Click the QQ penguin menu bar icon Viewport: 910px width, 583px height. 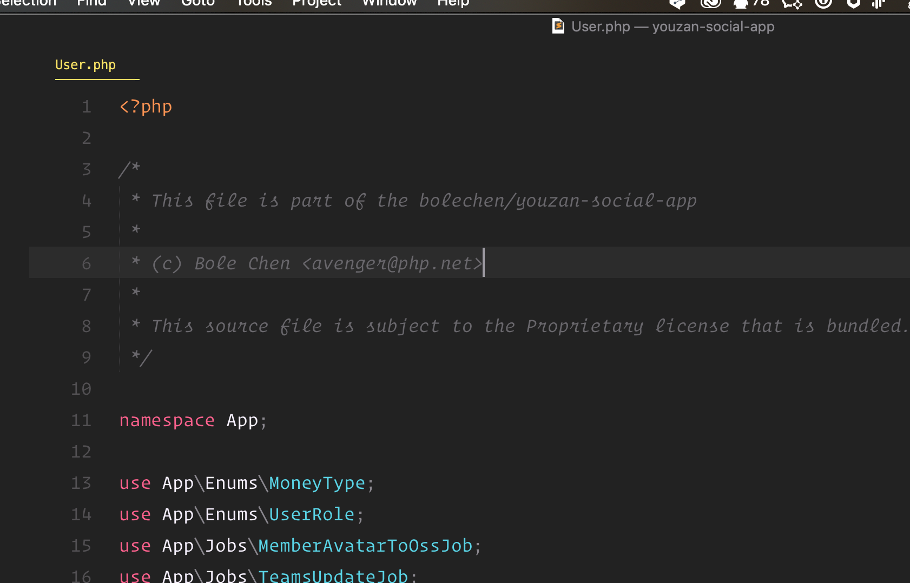click(741, 3)
